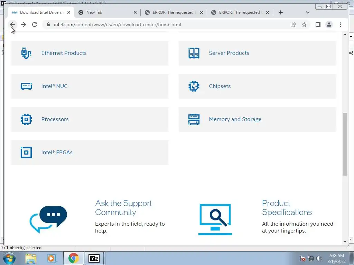
Task: Expand the tab search dropdown chevron
Action: (307, 12)
